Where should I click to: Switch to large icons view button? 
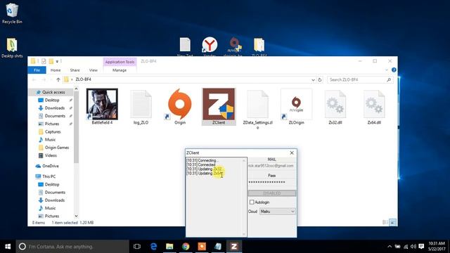pyautogui.click(x=392, y=222)
